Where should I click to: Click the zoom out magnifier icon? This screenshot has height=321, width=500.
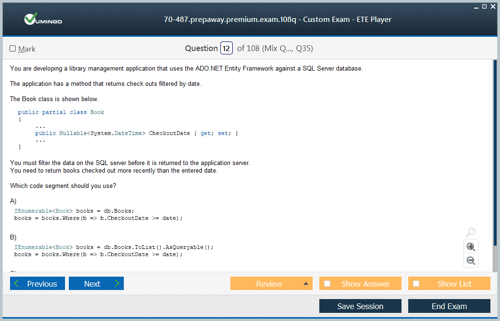[471, 261]
